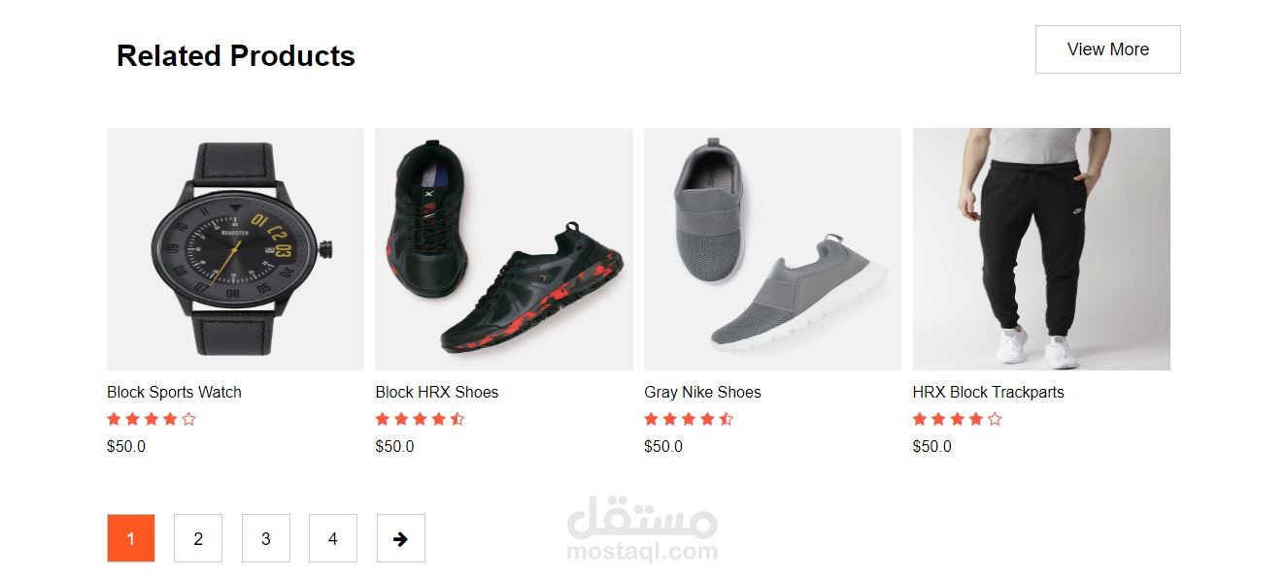The image size is (1286, 576).
Task: Open the HRX Block Trackparts product image
Action: pyautogui.click(x=1041, y=249)
